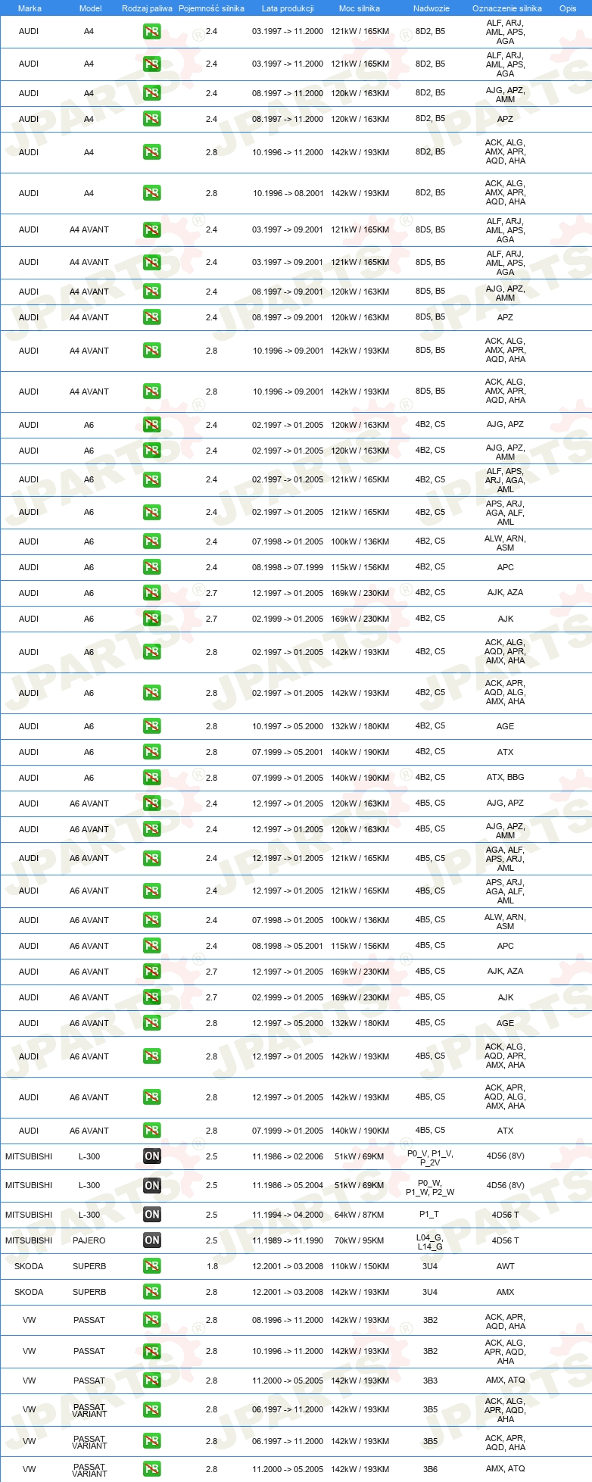The width and height of the screenshot is (592, 1482).
Task: Click petrol icon for Audi A4 2.8 ending 11.2000
Action: 152,152
